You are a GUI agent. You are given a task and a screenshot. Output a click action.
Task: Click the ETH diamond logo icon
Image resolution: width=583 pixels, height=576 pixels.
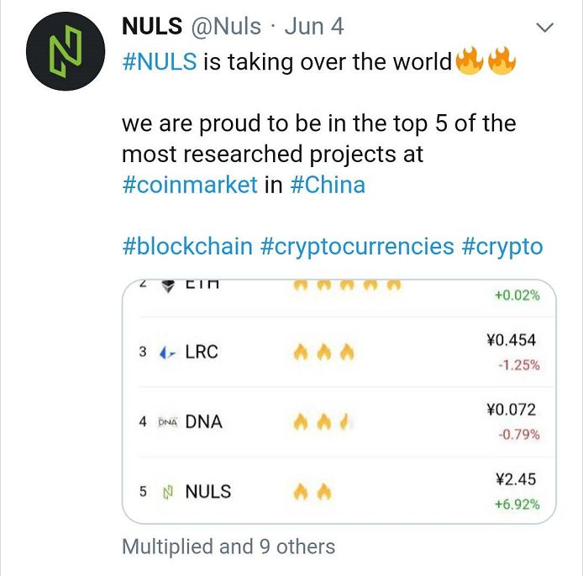pyautogui.click(x=168, y=285)
